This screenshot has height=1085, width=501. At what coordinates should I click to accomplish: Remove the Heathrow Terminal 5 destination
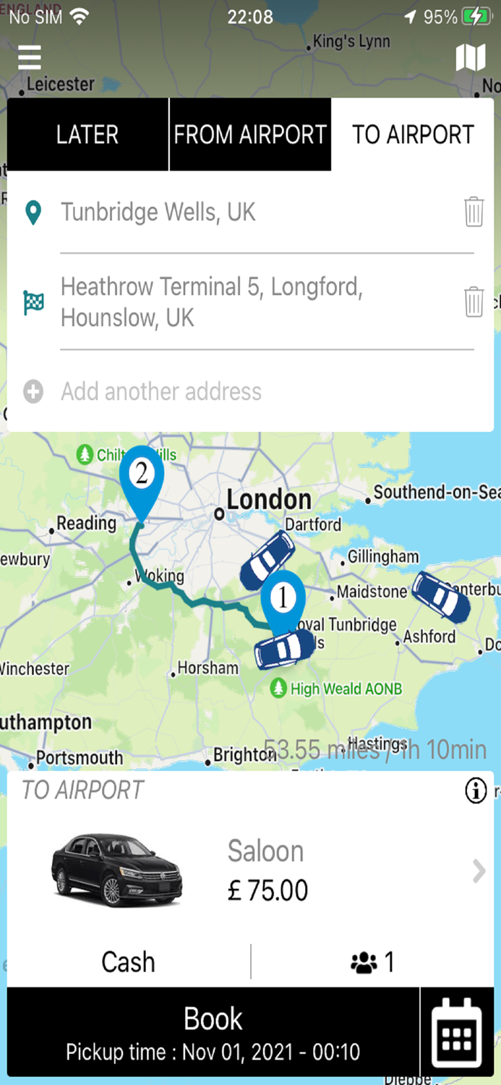(x=474, y=302)
